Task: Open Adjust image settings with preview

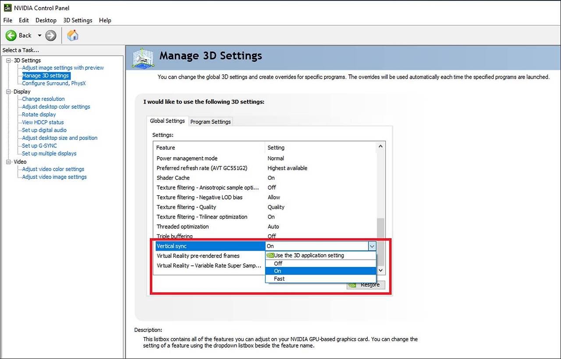Action: click(x=63, y=68)
